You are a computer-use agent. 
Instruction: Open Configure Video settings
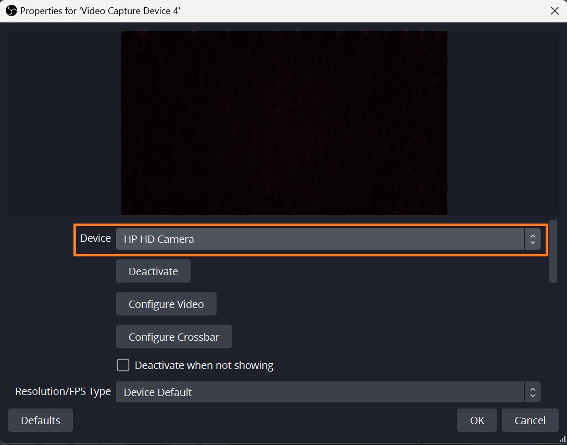pos(166,304)
